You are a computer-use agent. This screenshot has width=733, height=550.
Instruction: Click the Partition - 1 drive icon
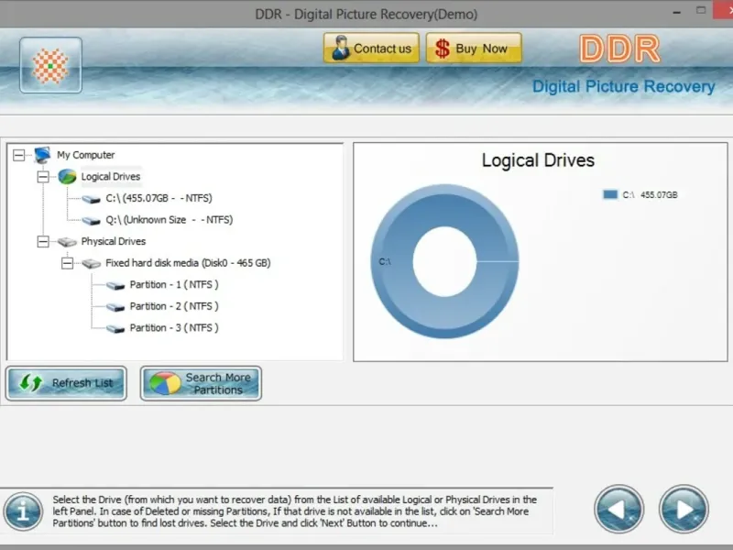[115, 285]
